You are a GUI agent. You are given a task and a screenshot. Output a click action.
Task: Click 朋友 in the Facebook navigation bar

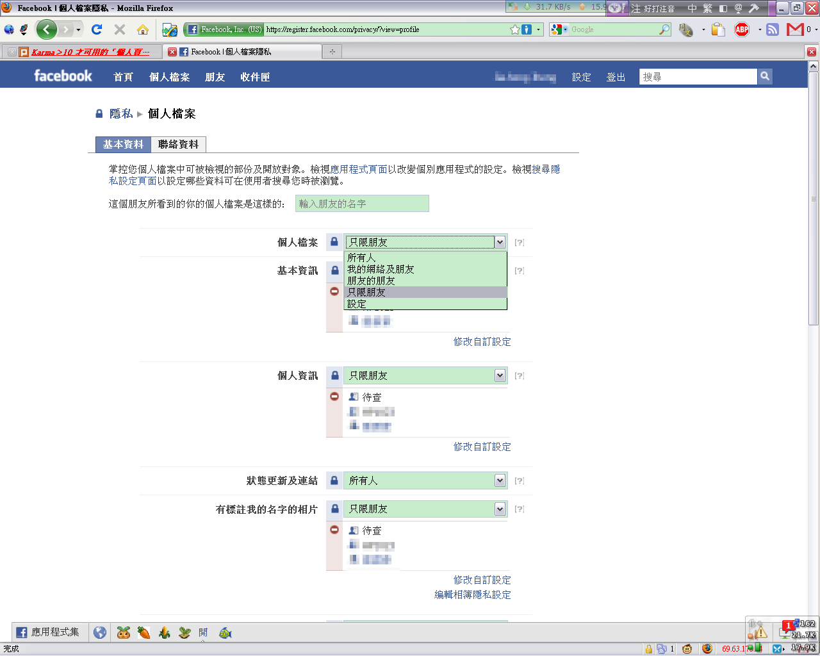pos(215,77)
